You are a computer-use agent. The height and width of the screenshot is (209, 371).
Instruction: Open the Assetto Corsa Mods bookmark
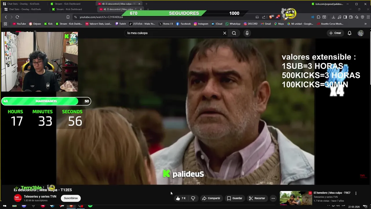click(x=330, y=24)
